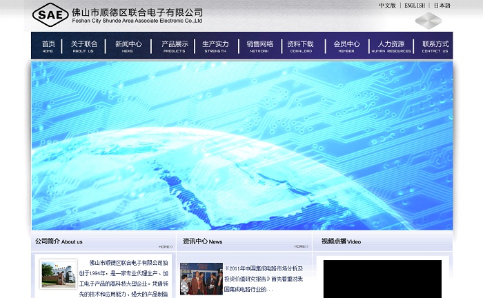Open 人力资源 Human Resources page

coord(391,46)
